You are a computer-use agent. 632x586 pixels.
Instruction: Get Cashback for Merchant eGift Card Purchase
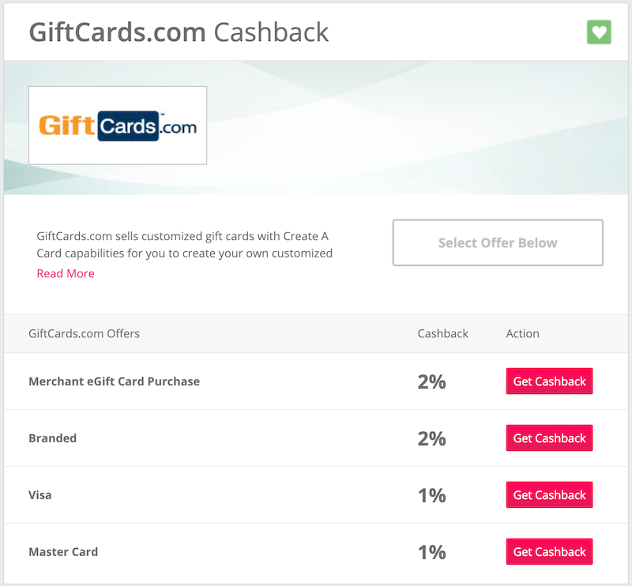point(549,381)
